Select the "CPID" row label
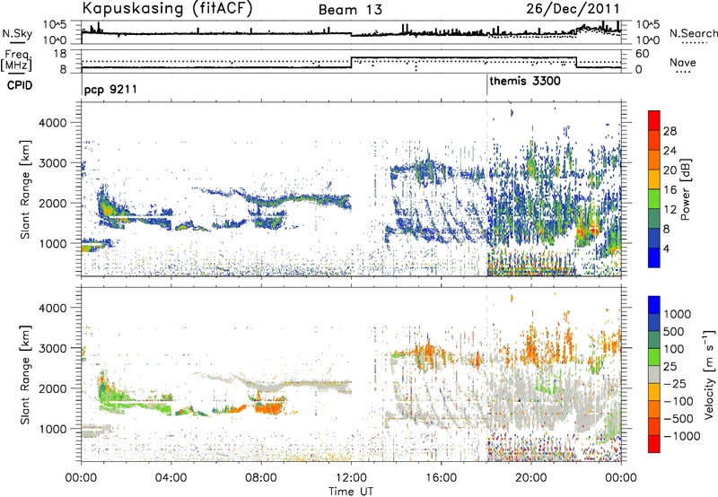 tap(19, 85)
